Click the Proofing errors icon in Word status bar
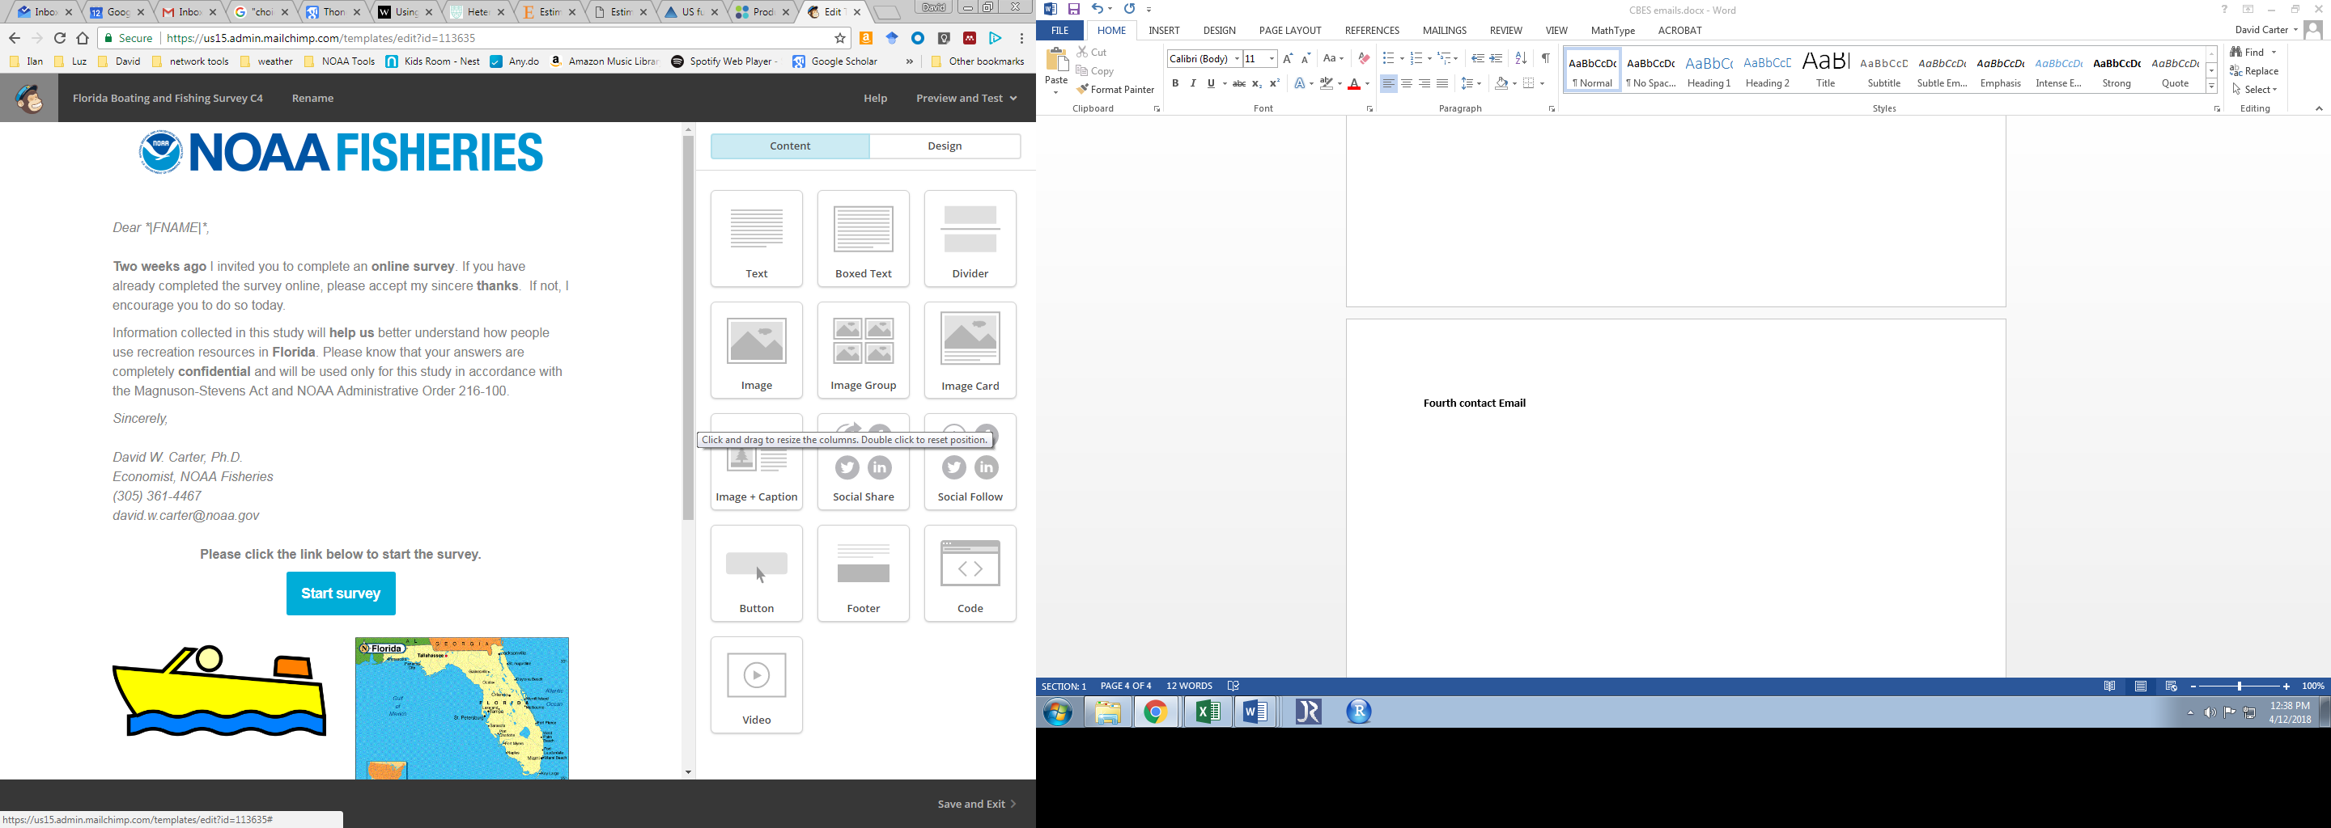Viewport: 2331px width, 828px height. (1233, 686)
